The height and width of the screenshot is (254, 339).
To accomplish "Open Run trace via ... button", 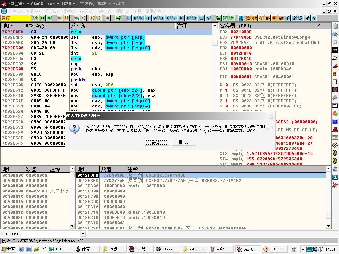I will (x=201, y=18).
